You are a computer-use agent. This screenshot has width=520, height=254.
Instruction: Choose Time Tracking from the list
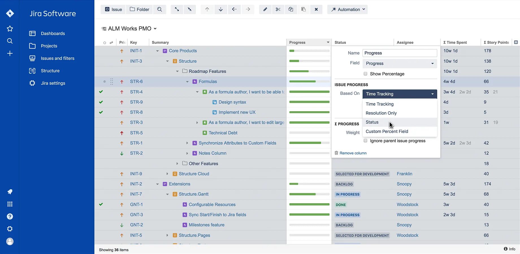click(400, 104)
